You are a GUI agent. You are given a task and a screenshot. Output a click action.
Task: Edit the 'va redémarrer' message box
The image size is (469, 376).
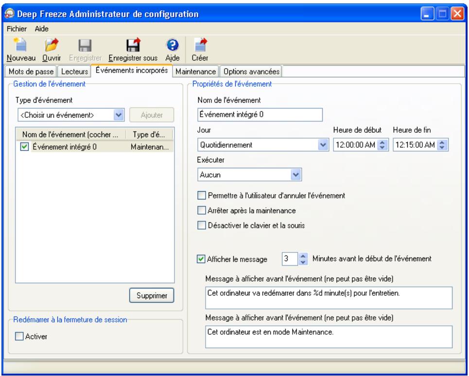tap(329, 298)
